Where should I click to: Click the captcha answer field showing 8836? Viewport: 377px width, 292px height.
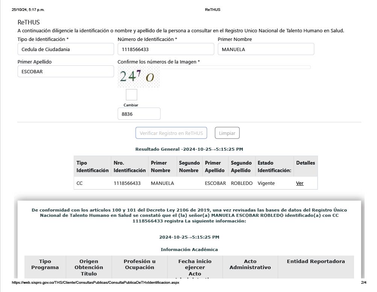point(139,114)
